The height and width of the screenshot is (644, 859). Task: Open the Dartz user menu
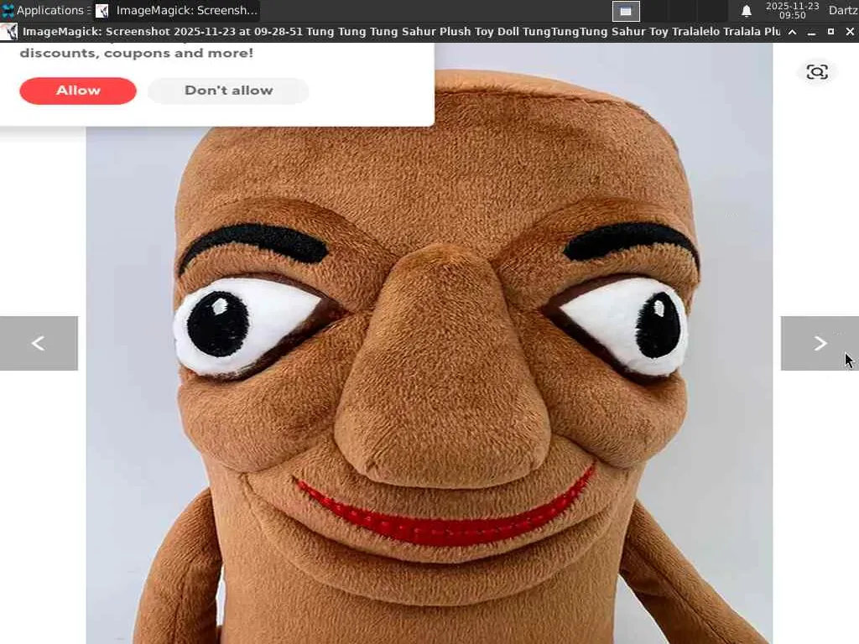(x=843, y=10)
